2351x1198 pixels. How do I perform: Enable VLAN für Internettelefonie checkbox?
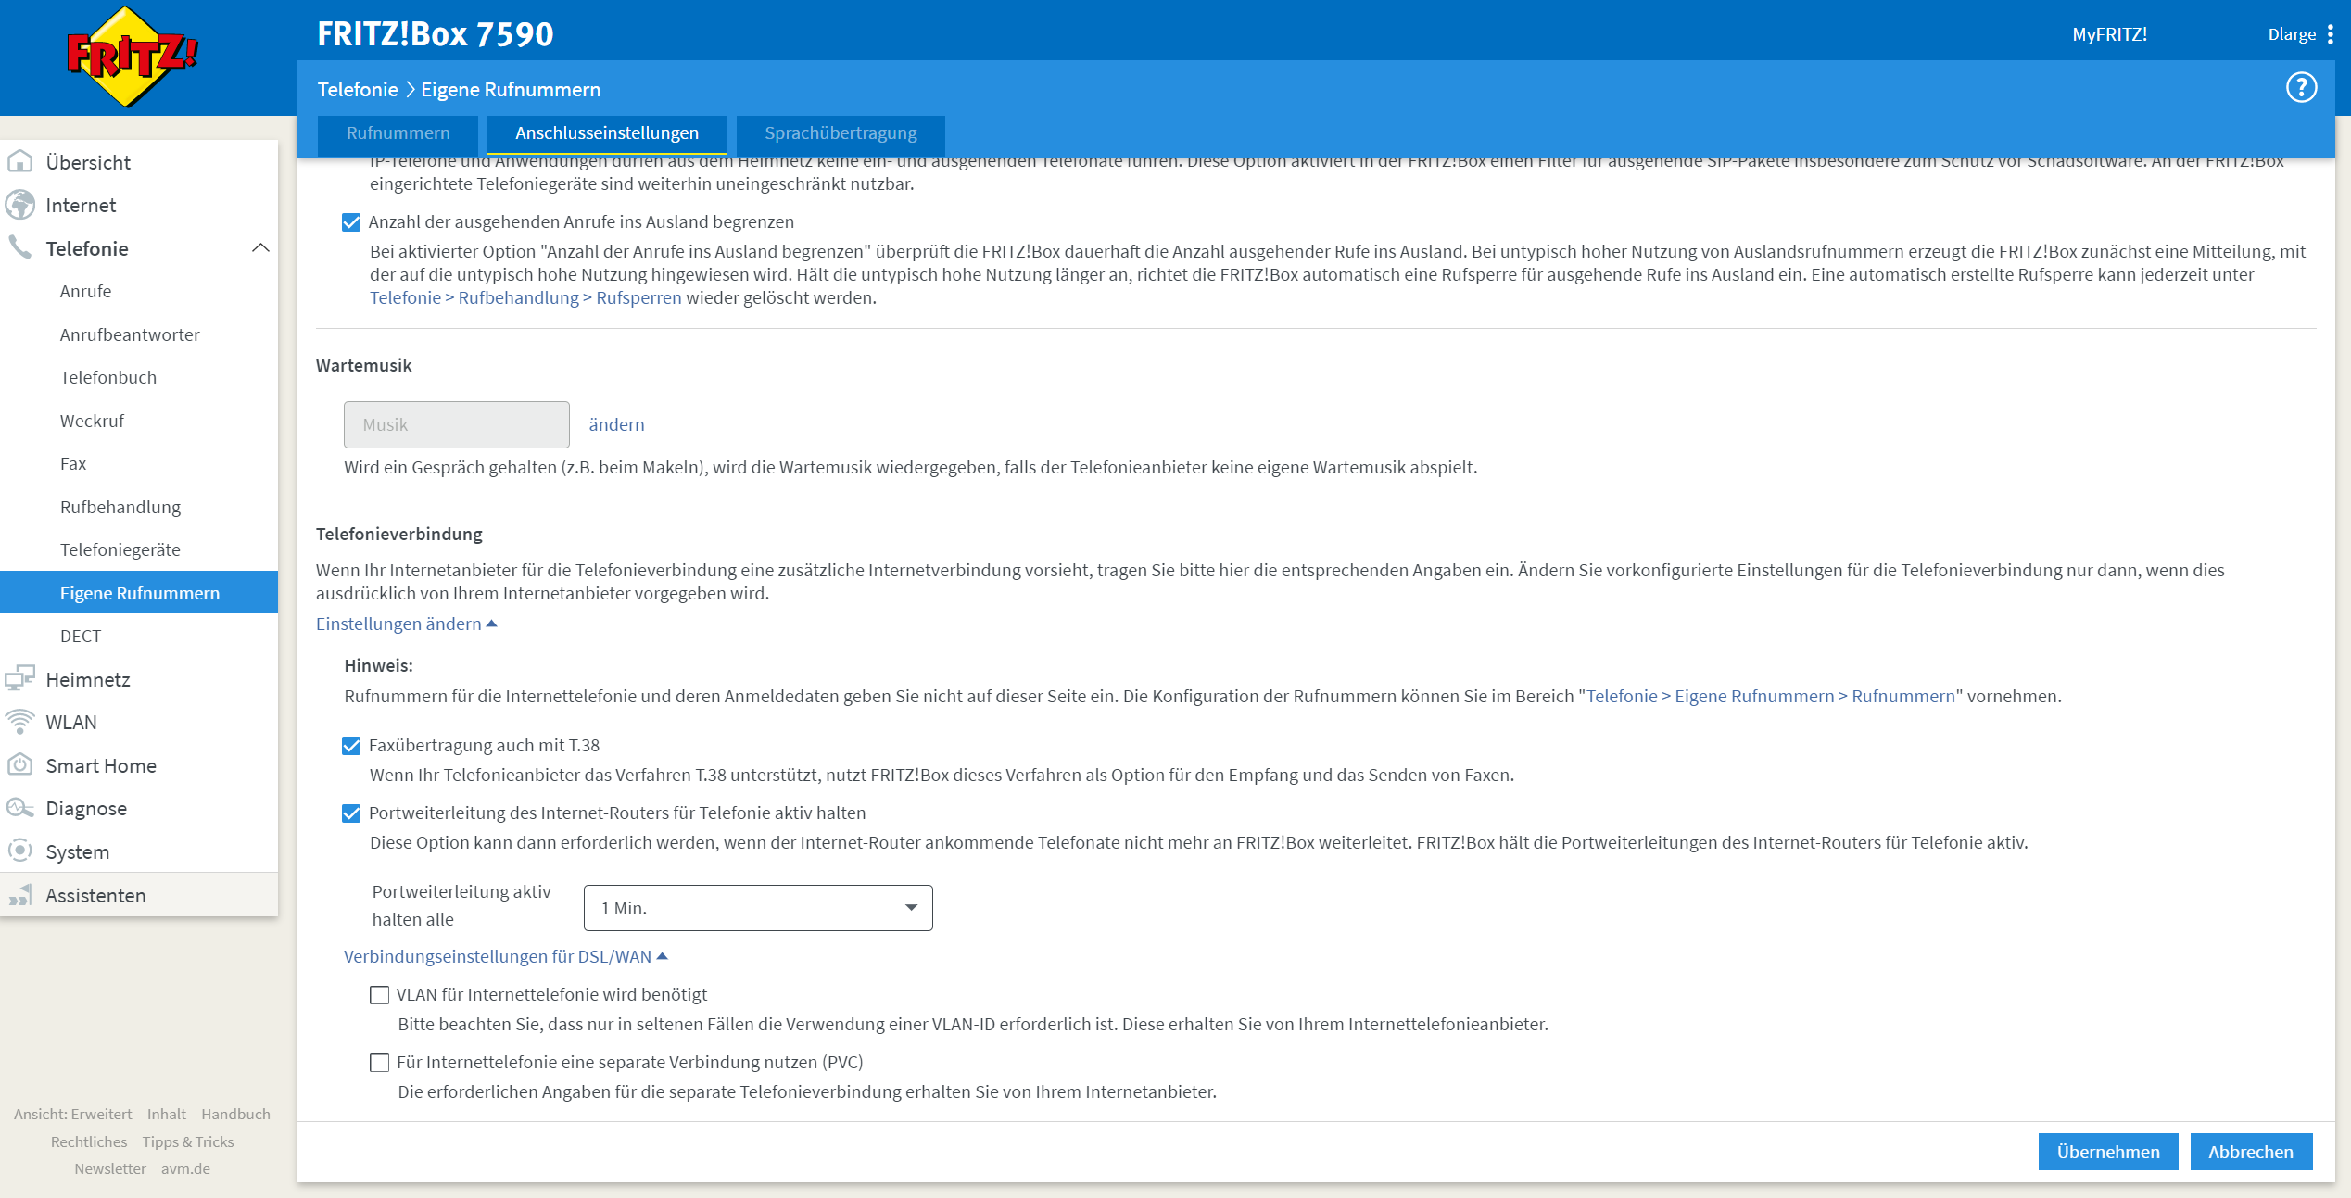pos(379,995)
